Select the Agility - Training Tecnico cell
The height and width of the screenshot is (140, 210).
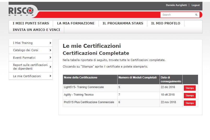(90, 96)
